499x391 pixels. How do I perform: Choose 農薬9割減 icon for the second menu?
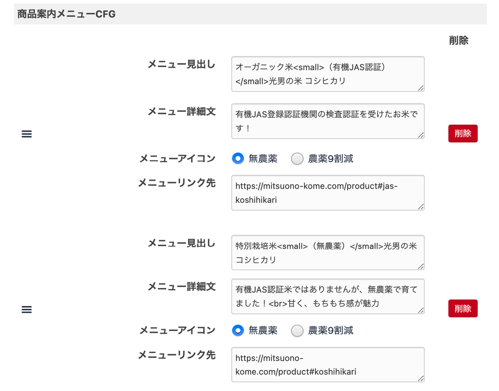click(x=297, y=331)
